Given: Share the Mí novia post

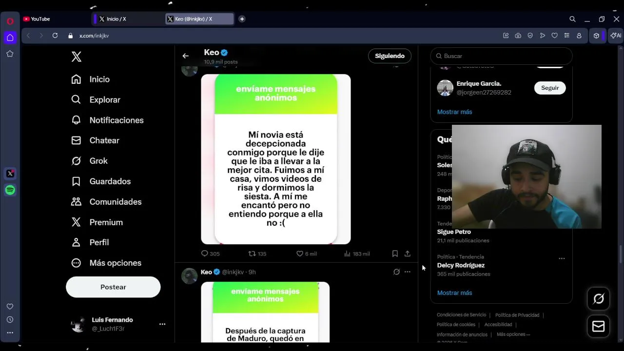Looking at the screenshot, I should [408, 253].
